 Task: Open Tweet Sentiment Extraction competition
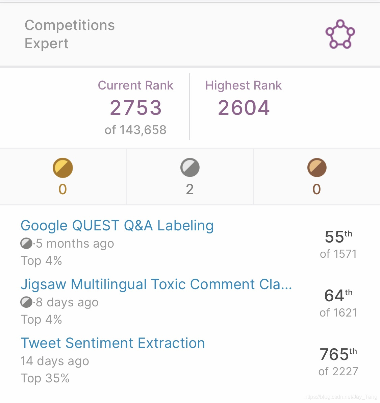point(113,343)
